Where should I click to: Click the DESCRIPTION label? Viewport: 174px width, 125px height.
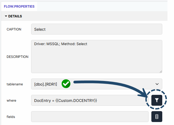17,57
